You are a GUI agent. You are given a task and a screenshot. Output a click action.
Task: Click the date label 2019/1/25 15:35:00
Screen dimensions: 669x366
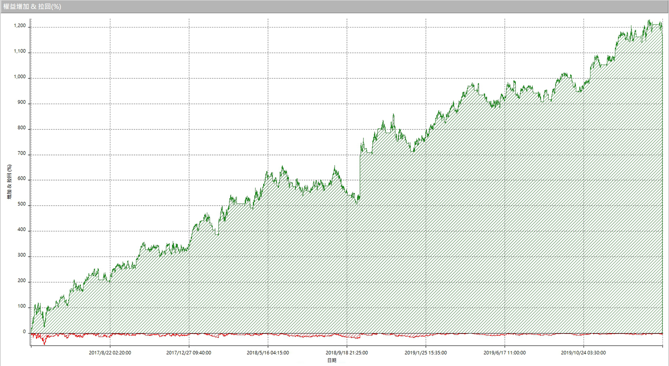coord(426,353)
